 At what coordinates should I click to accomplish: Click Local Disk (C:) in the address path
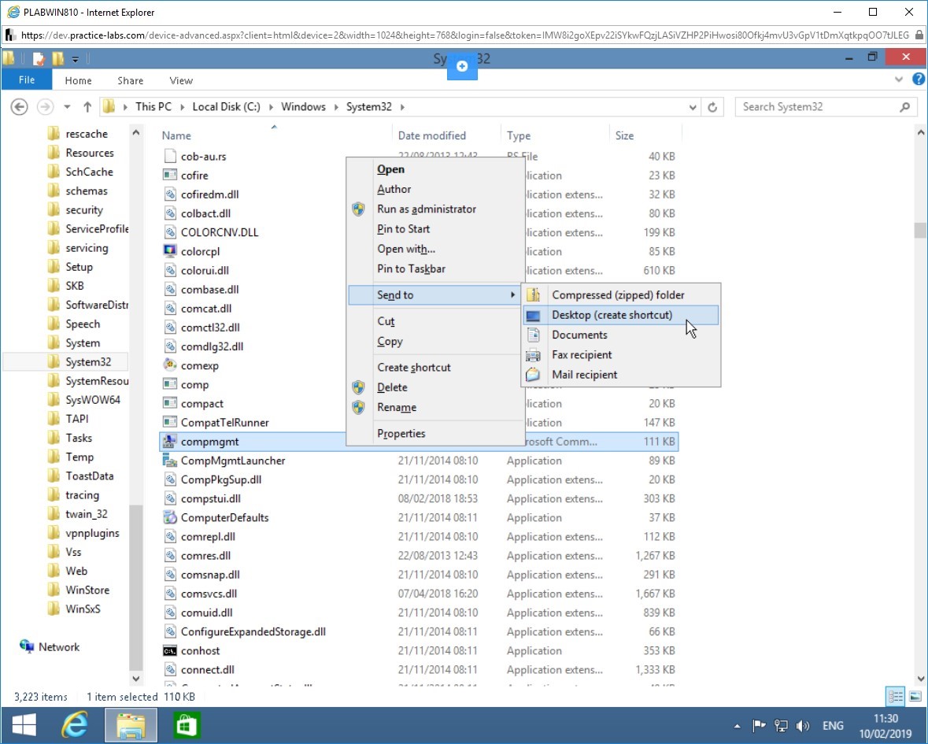point(226,107)
